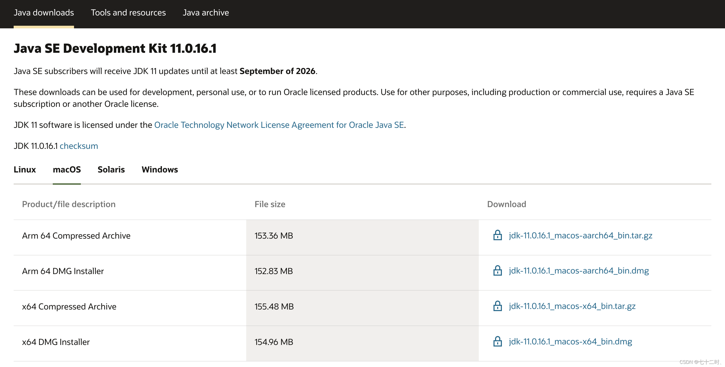Click lock icon beside aarch64 tar.gz download

coord(497,235)
